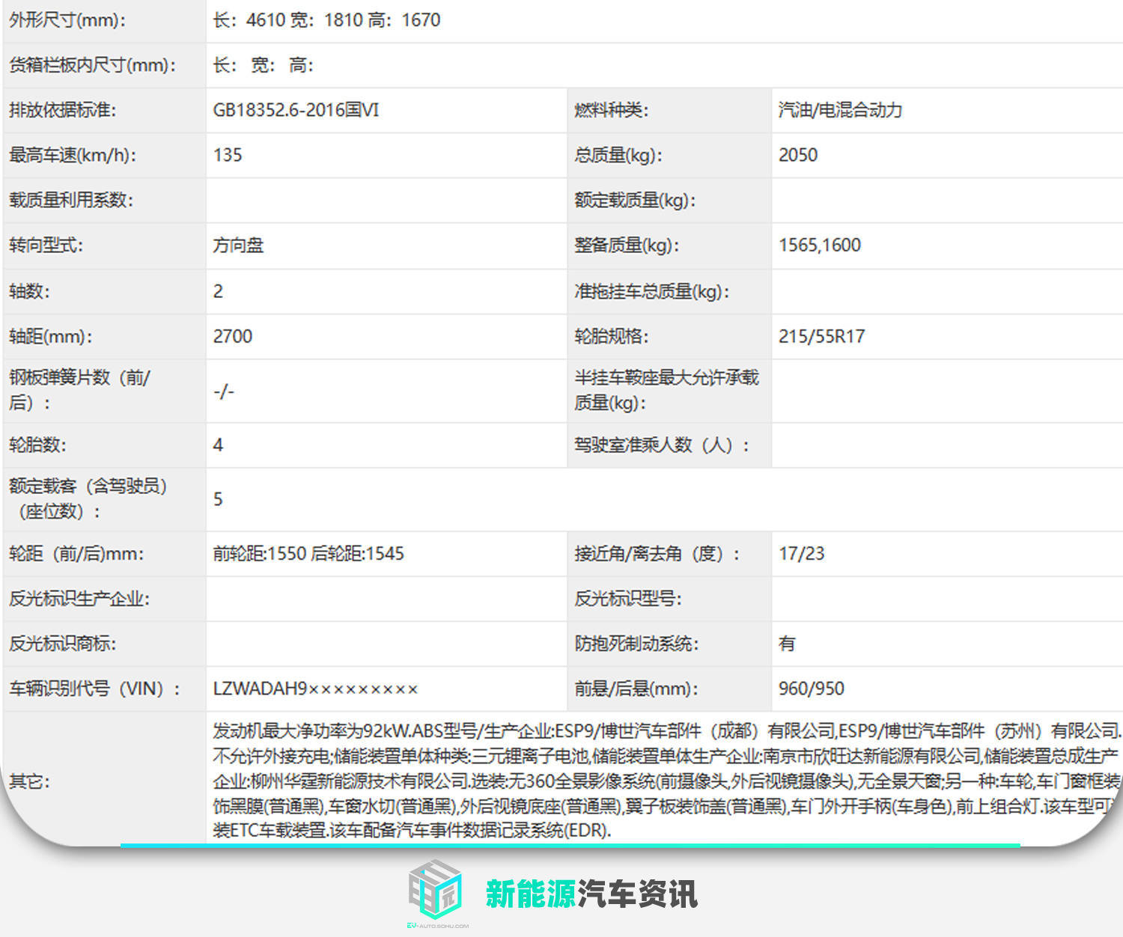Select the steering type value 方向盘
The image size is (1123, 937).
(x=238, y=245)
